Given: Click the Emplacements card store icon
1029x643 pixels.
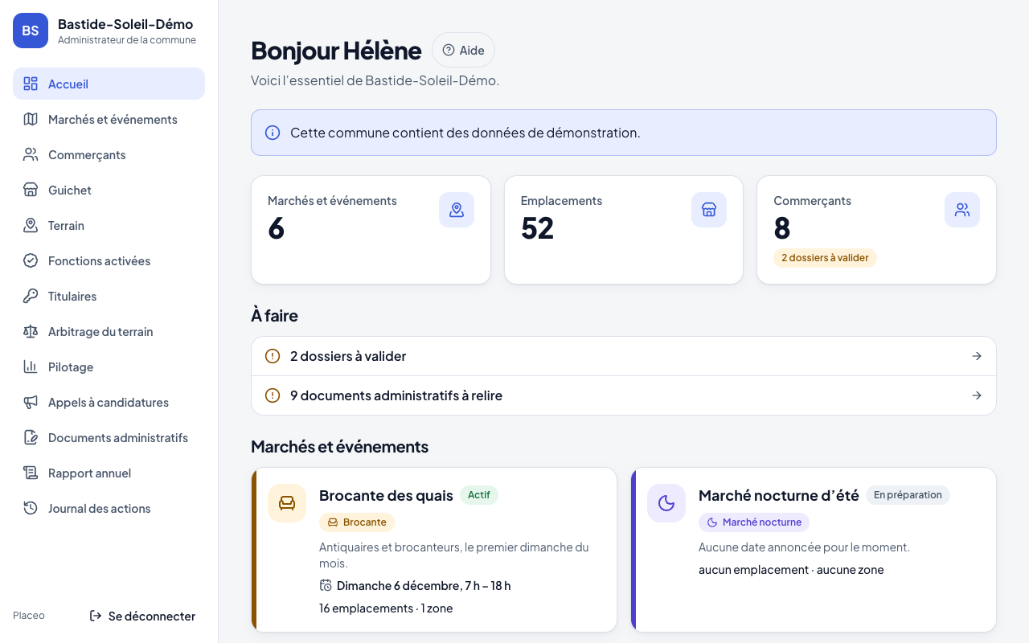Looking at the screenshot, I should (x=709, y=210).
